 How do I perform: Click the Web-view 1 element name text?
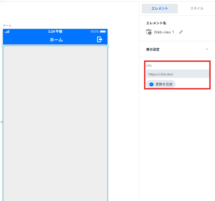[164, 32]
